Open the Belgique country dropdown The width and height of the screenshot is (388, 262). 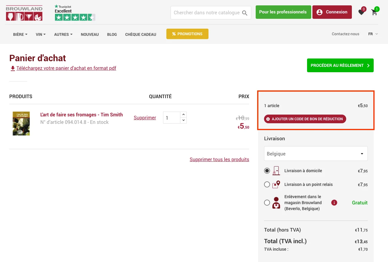tap(316, 153)
